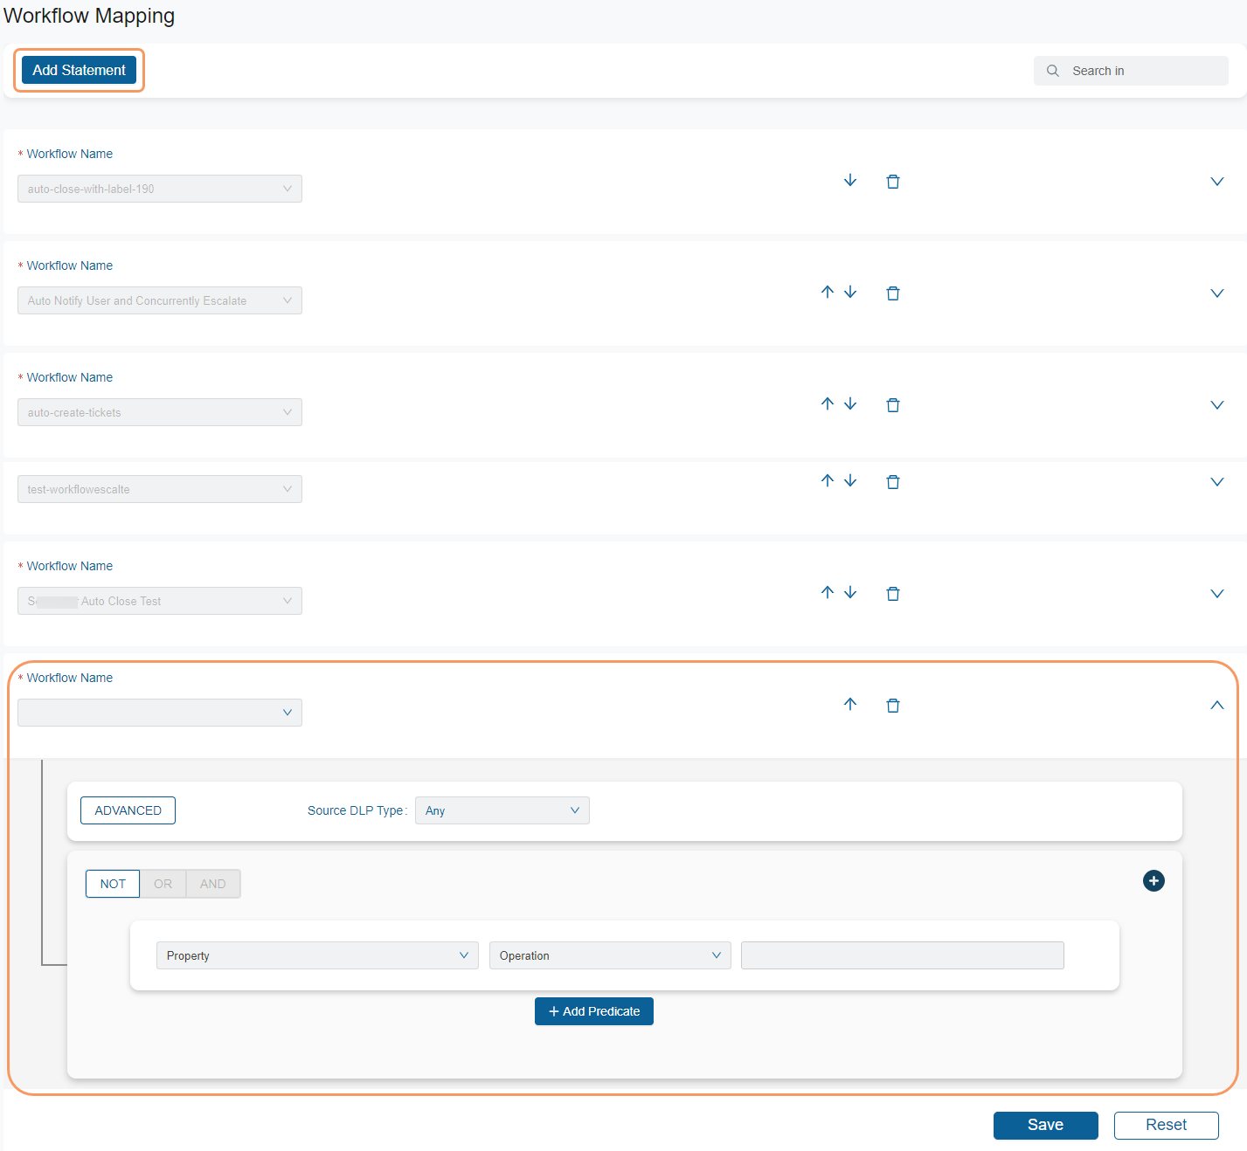
Task: Delete the auto-create-tickets workflow statement
Action: pyautogui.click(x=892, y=405)
